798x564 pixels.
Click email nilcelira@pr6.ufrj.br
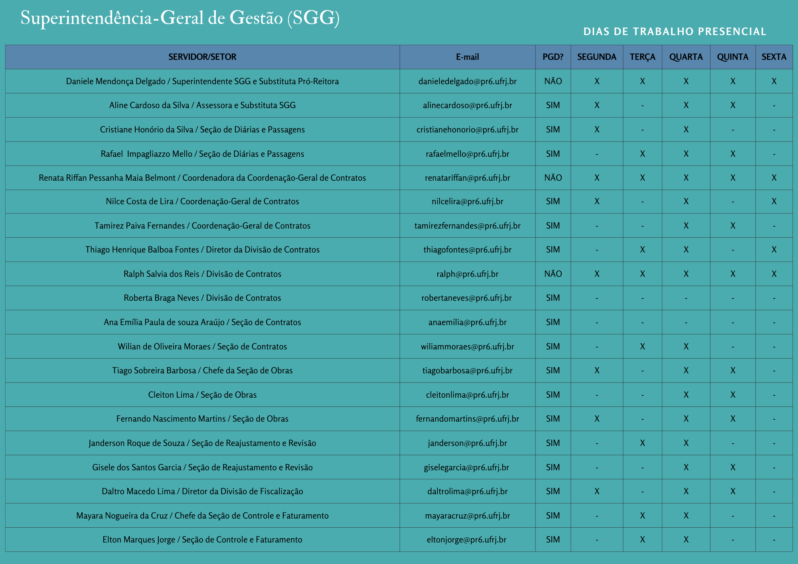pos(468,201)
